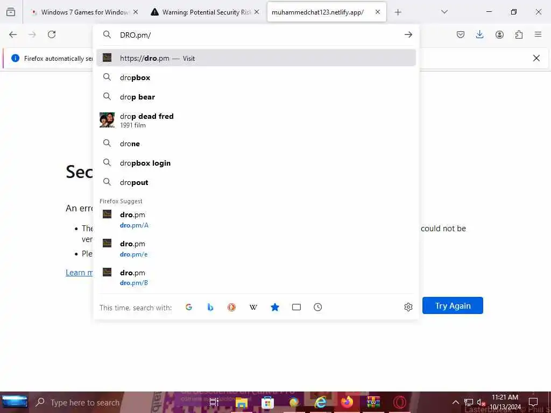
Task: Open the Firefox account menu
Action: (x=499, y=34)
